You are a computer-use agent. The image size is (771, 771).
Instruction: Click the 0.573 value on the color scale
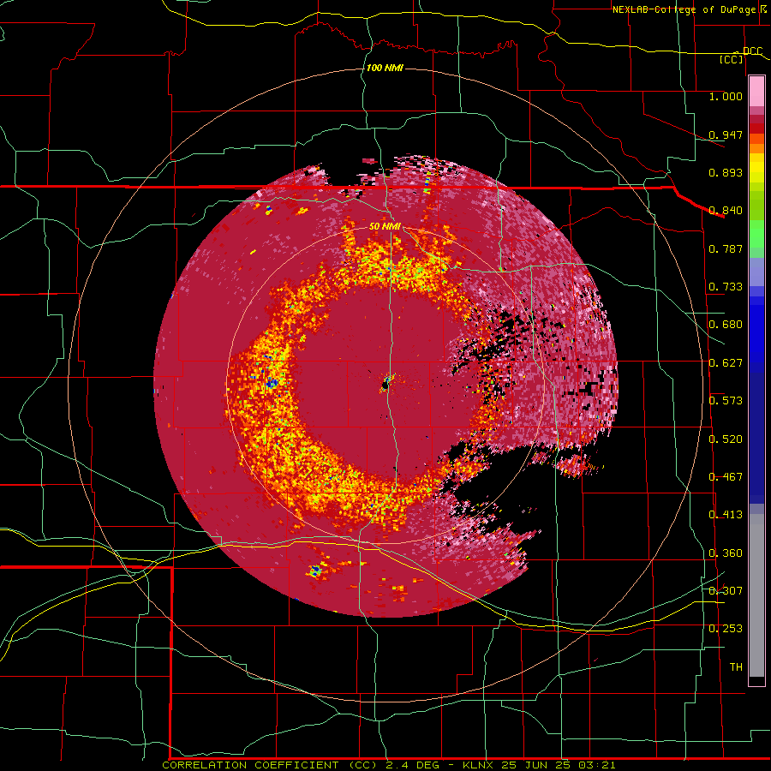click(x=726, y=401)
